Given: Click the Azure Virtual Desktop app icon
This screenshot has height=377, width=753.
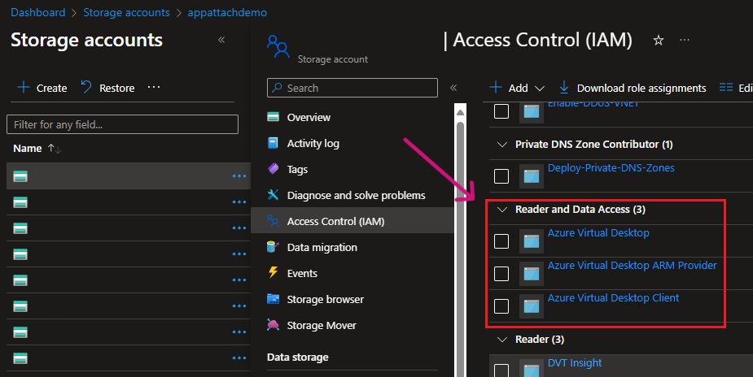Looking at the screenshot, I should point(532,241).
